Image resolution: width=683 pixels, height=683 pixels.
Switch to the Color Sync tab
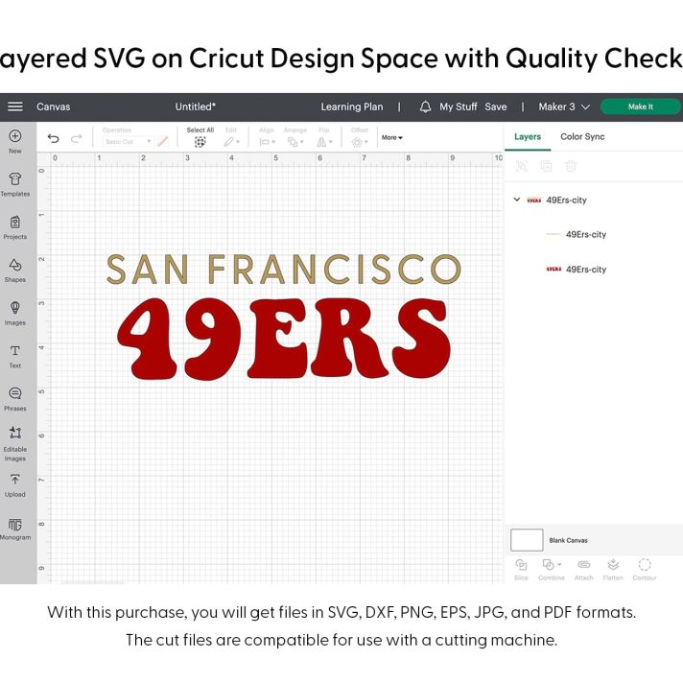click(582, 137)
